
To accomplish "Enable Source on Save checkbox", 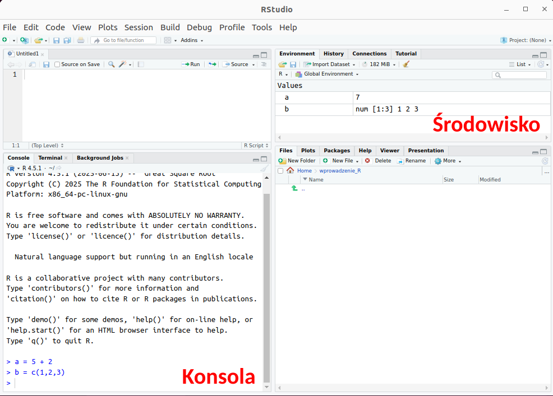I will (57, 64).
